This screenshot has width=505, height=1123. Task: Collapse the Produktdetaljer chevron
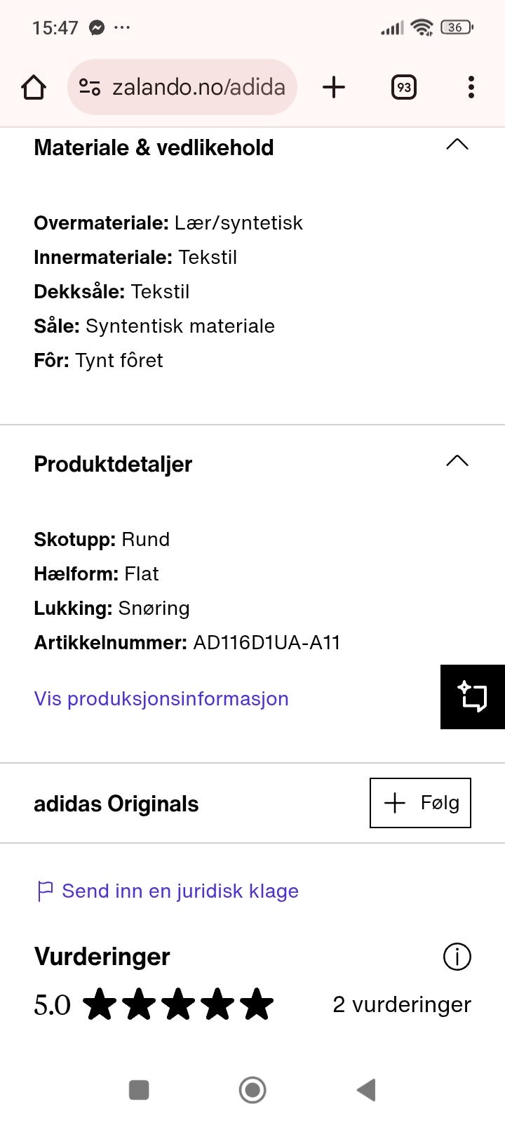pos(457,462)
